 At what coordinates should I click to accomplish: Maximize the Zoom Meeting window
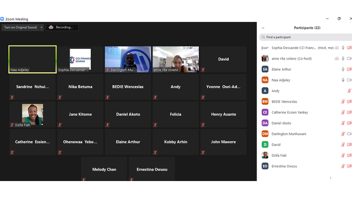point(339,19)
